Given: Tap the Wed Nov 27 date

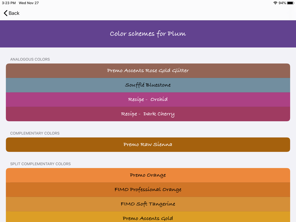Looking at the screenshot, I should [x=29, y=3].
